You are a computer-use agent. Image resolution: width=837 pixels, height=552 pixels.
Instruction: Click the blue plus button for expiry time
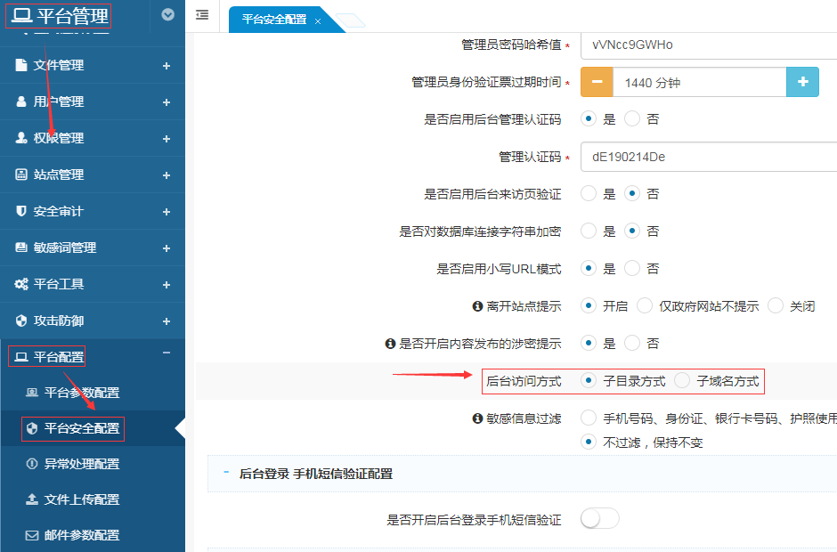point(802,82)
